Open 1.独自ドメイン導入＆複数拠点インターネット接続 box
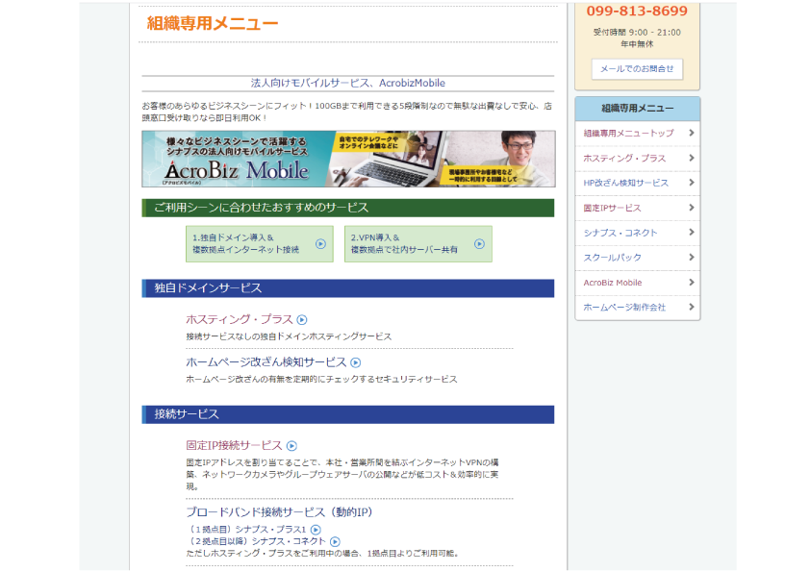The width and height of the screenshot is (810, 572). point(260,243)
